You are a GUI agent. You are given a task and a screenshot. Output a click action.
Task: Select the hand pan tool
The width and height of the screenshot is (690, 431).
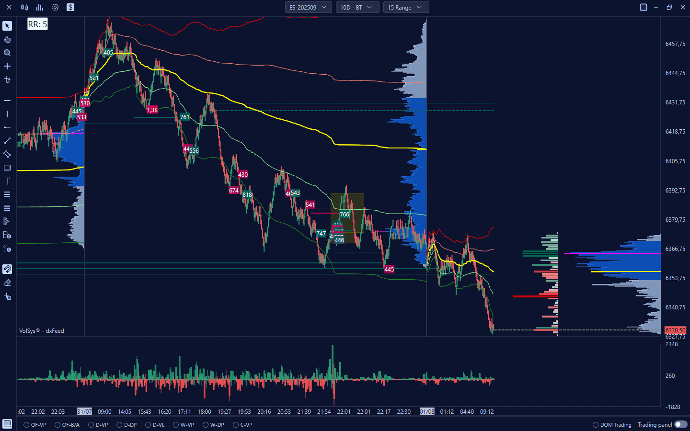7,39
